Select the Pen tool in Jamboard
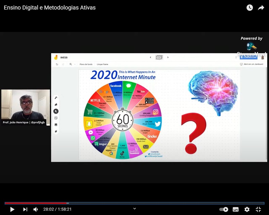This screenshot has height=215, width=269. pyautogui.click(x=56, y=98)
